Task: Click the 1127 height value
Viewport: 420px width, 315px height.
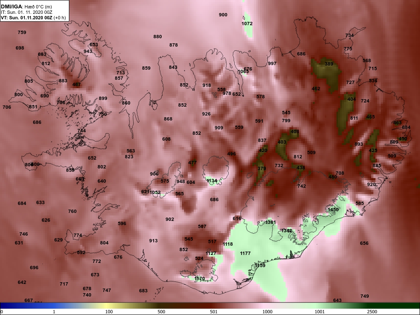Action: (x=211, y=253)
